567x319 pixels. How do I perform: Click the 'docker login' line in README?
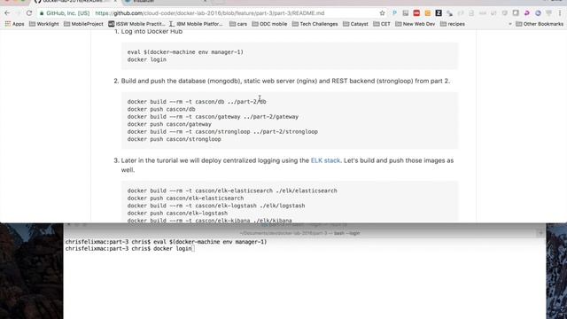147,59
